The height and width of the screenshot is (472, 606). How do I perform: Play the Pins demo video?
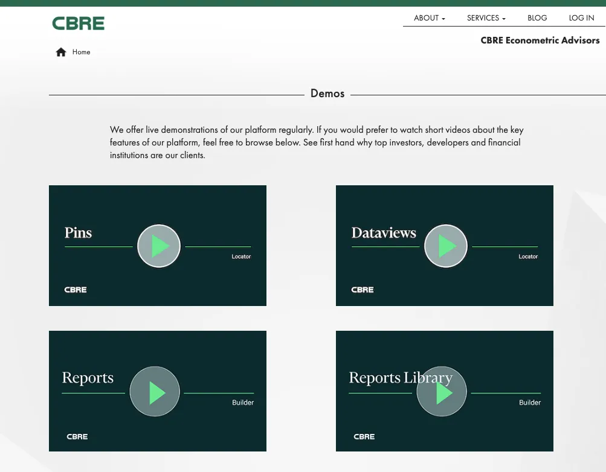point(159,246)
